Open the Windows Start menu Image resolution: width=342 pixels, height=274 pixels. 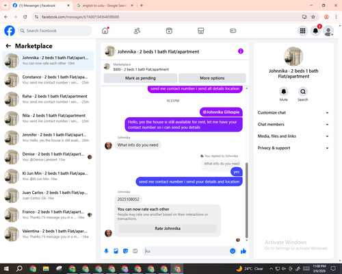point(6,269)
